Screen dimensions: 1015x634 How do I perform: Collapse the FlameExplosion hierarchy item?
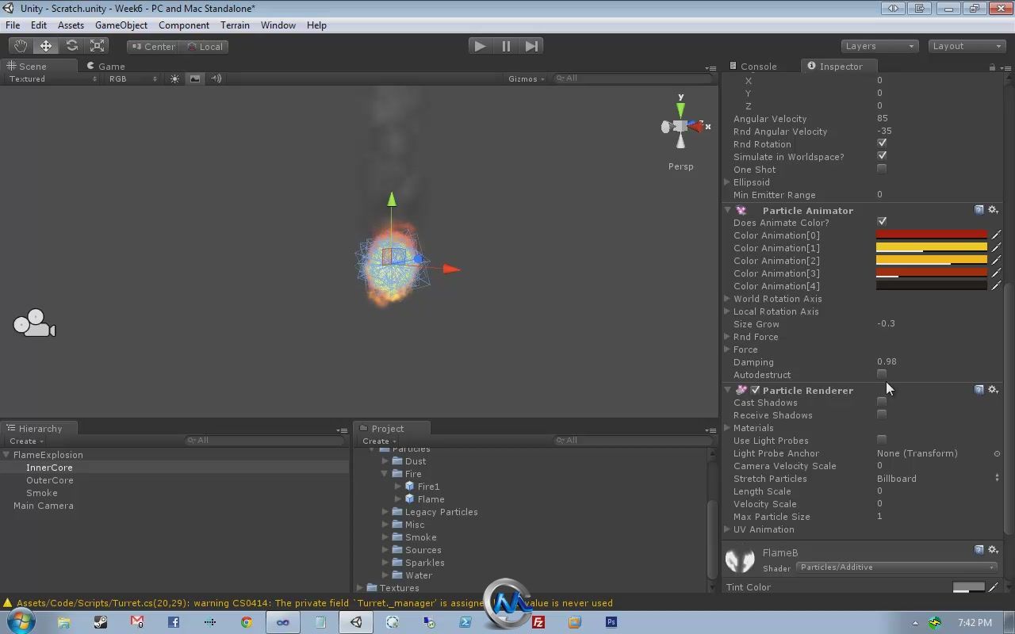[x=6, y=455]
